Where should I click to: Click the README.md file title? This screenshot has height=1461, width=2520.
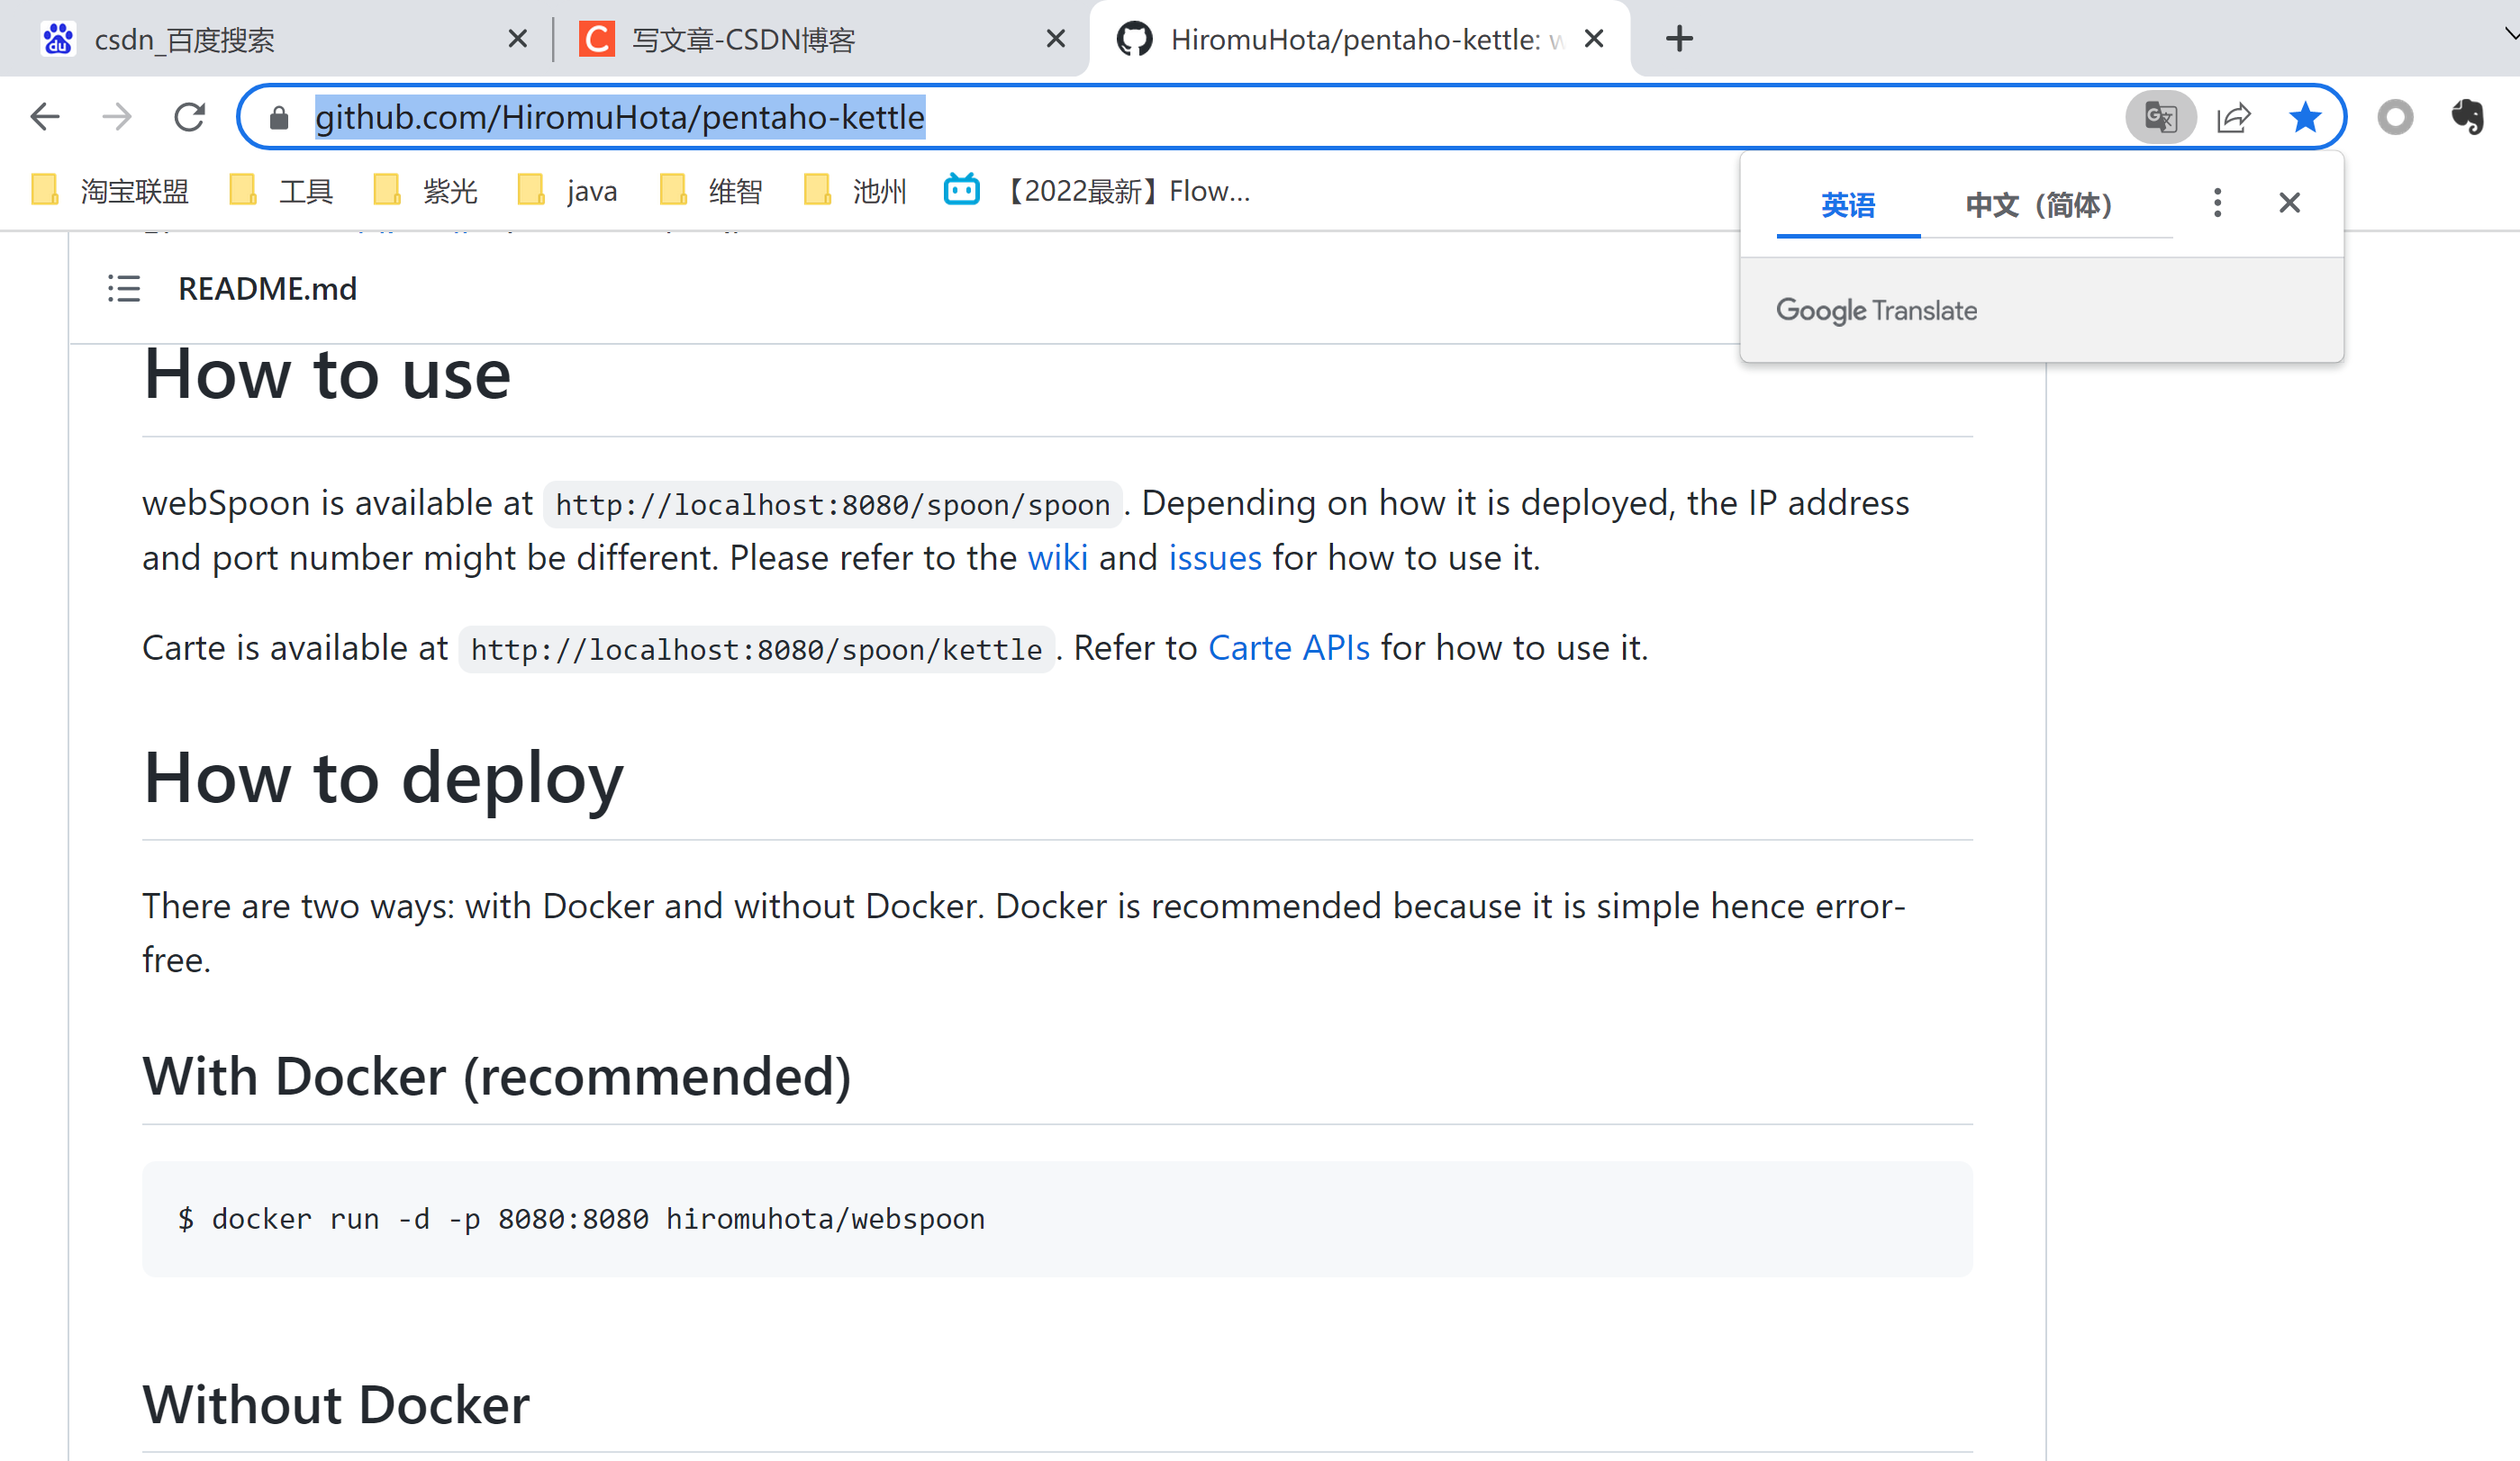(x=267, y=289)
